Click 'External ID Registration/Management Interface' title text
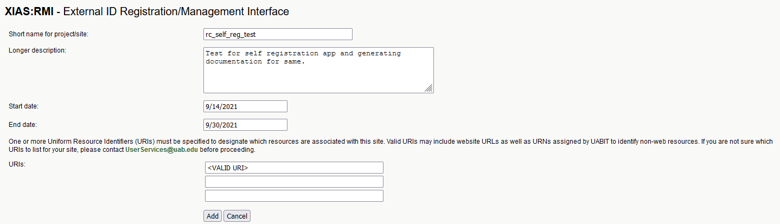 [x=176, y=11]
